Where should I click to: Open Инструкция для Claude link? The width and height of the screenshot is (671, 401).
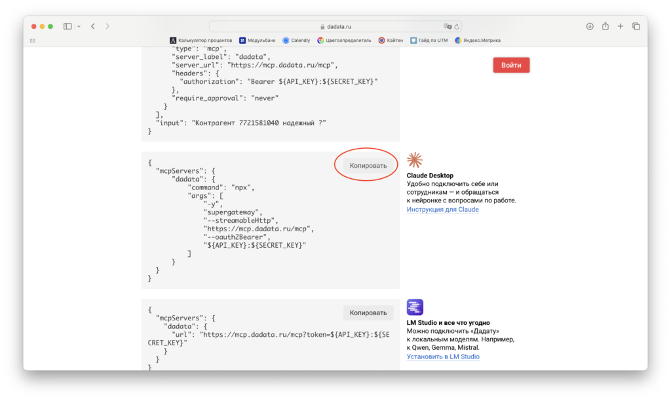tap(442, 209)
